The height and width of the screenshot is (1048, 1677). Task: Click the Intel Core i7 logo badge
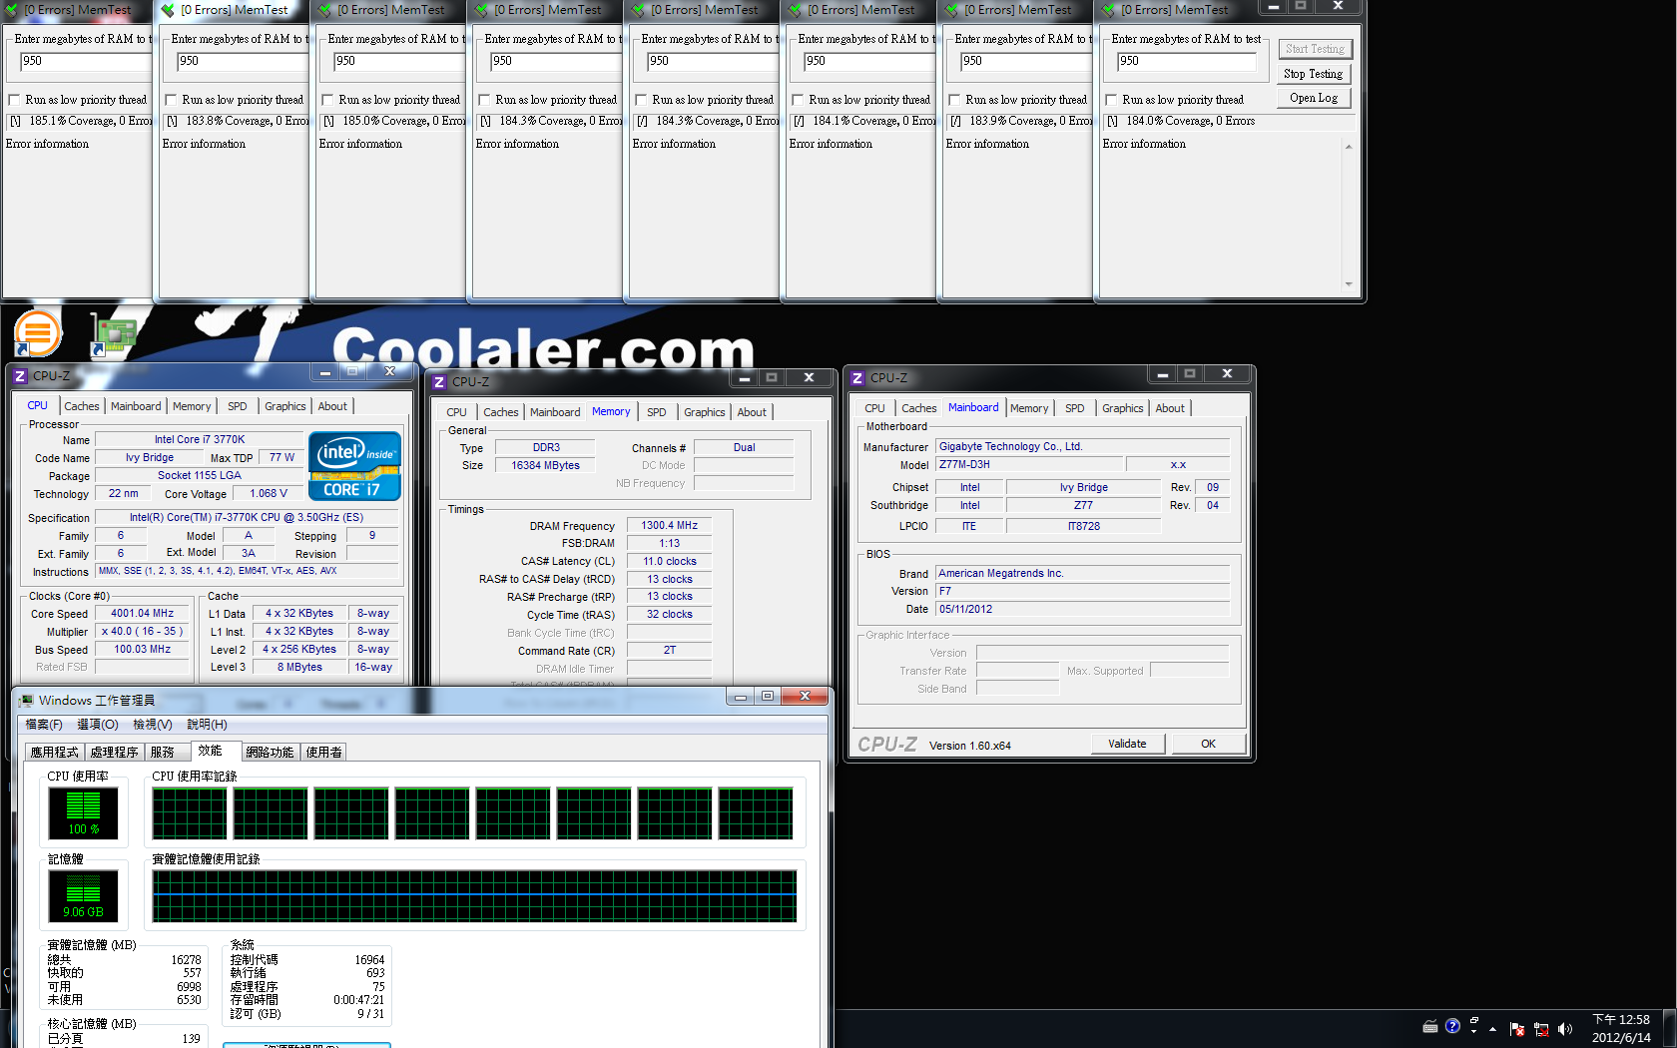coord(354,466)
